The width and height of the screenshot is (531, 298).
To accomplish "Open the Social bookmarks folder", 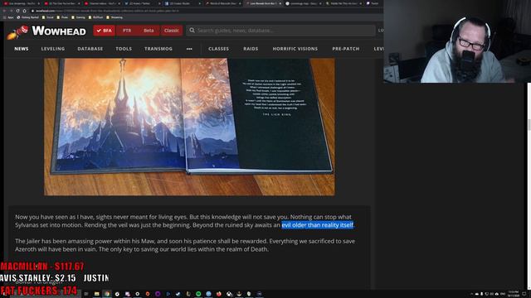I will 48,17.
